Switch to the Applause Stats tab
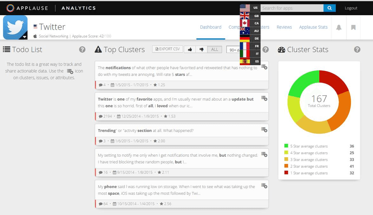 pyautogui.click(x=313, y=27)
